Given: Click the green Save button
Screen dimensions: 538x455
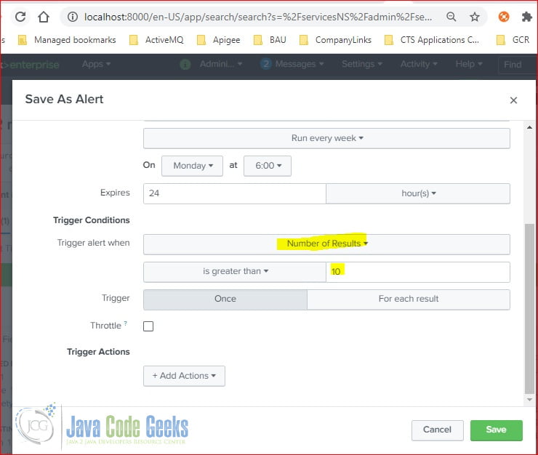Looking at the screenshot, I should (496, 430).
